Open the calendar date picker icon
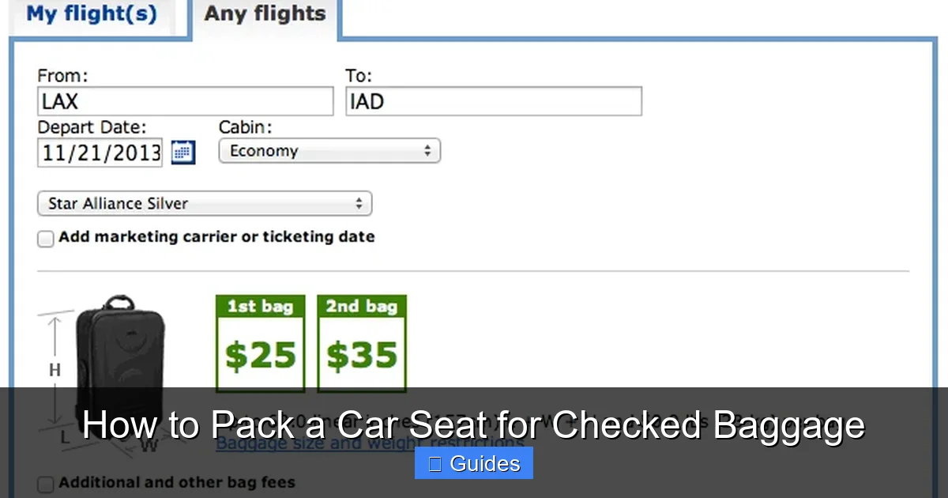 [183, 152]
